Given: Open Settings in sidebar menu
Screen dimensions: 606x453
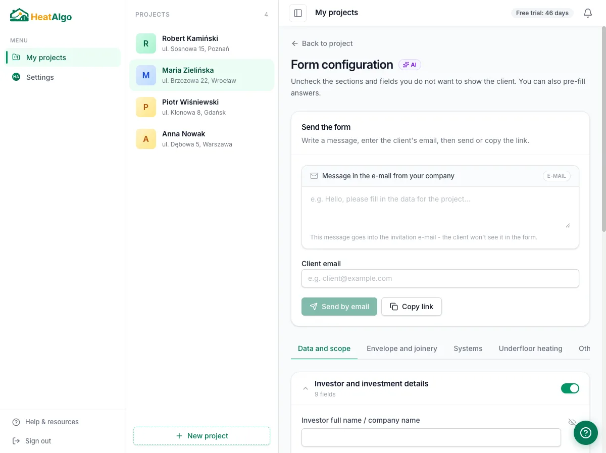Looking at the screenshot, I should tap(63, 77).
